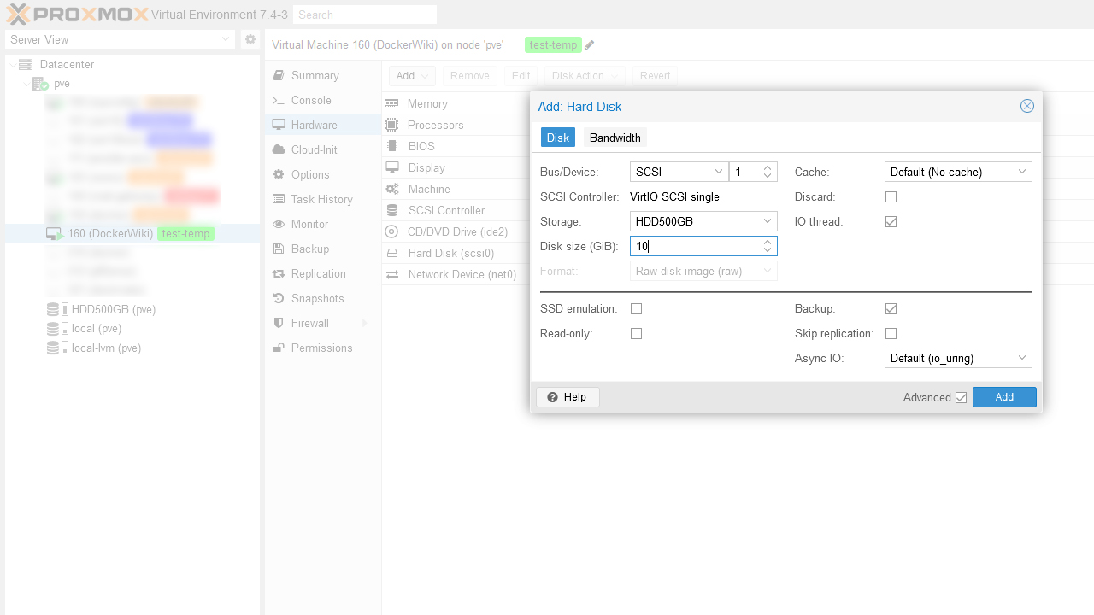Select the 160 (DockerWiki) VM icon
Image resolution: width=1094 pixels, height=615 pixels.
click(x=54, y=234)
